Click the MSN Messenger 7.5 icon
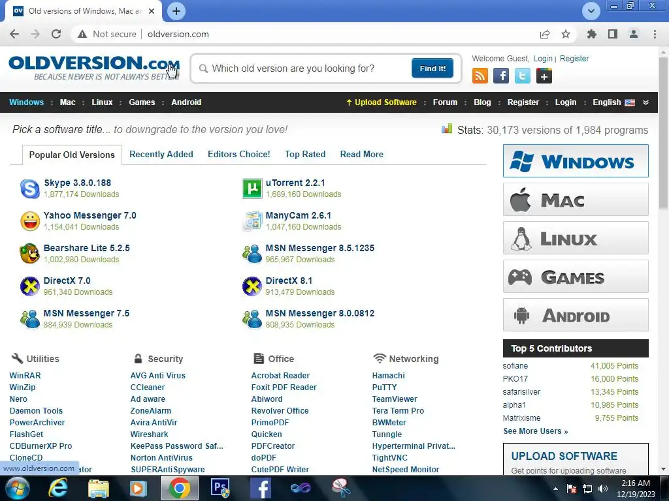The width and height of the screenshot is (669, 501). (x=30, y=318)
